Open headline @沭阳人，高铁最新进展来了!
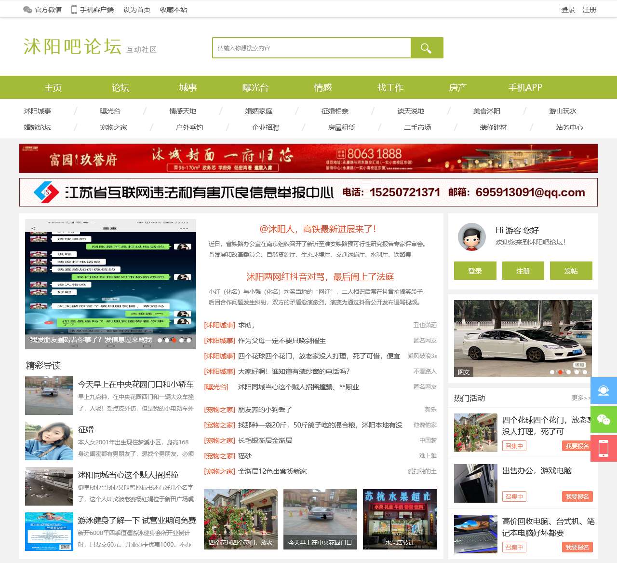This screenshot has height=563, width=617. (319, 229)
